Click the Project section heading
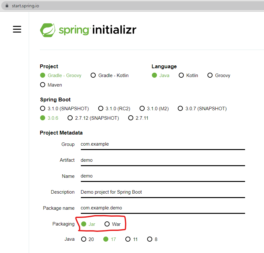264x253 pixels. [x=49, y=66]
